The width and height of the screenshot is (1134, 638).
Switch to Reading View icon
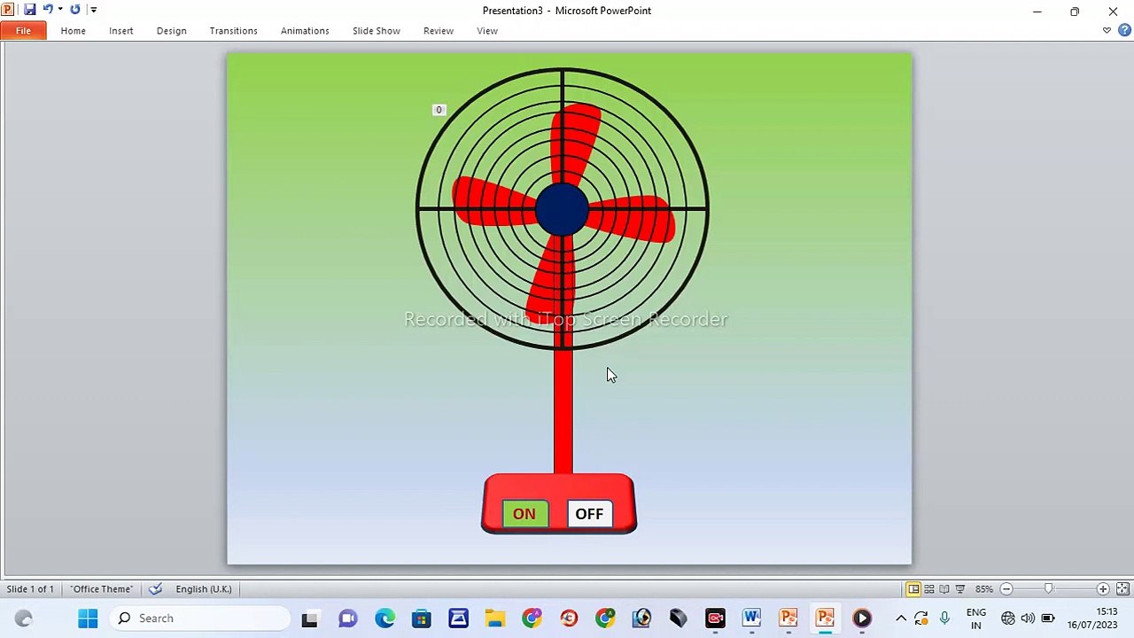click(x=944, y=589)
